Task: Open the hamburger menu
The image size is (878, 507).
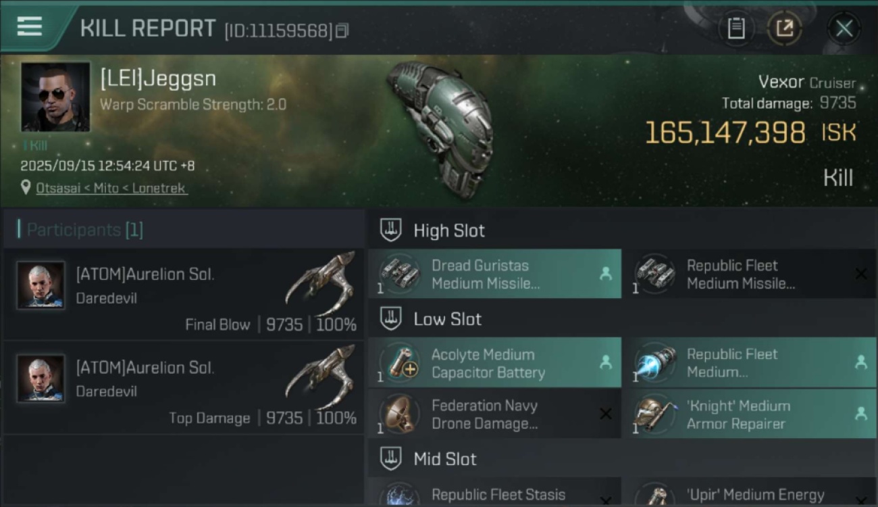Action: point(29,27)
